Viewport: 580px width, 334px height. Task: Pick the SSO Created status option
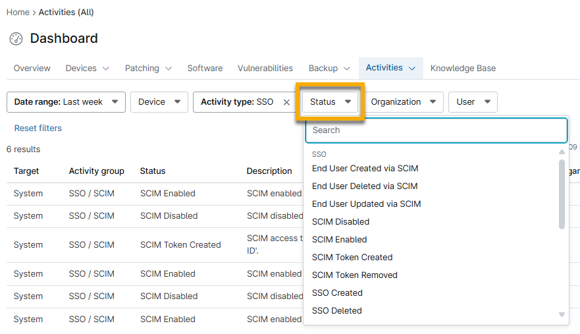pos(337,293)
